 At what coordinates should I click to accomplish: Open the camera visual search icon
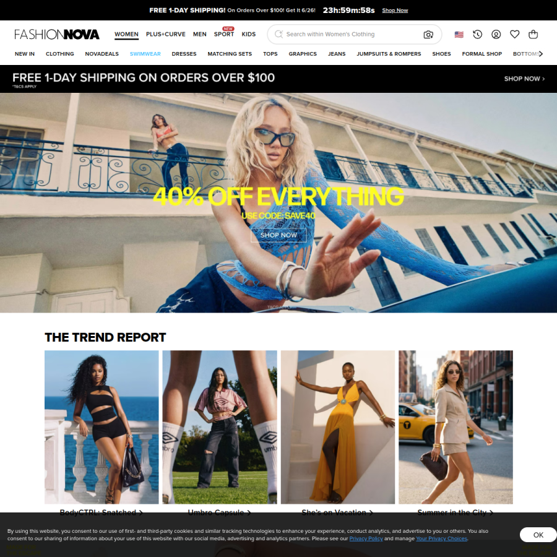pos(428,35)
